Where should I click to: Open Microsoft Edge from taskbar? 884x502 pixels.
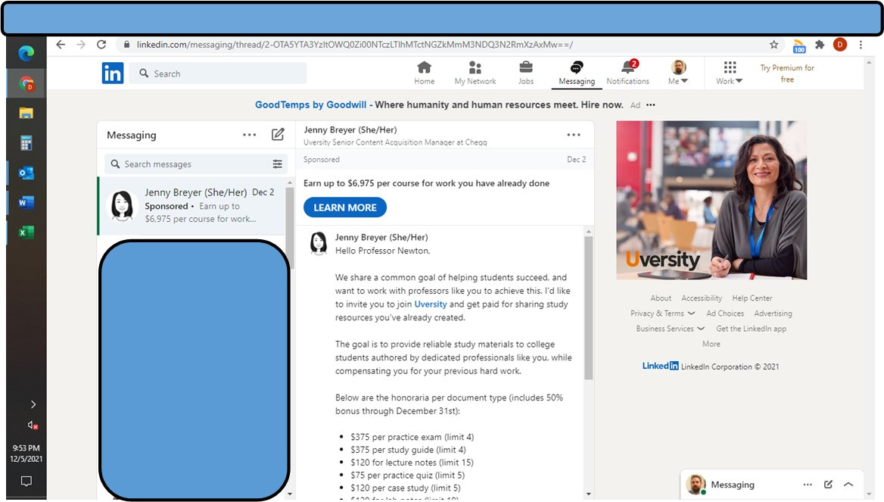(26, 54)
